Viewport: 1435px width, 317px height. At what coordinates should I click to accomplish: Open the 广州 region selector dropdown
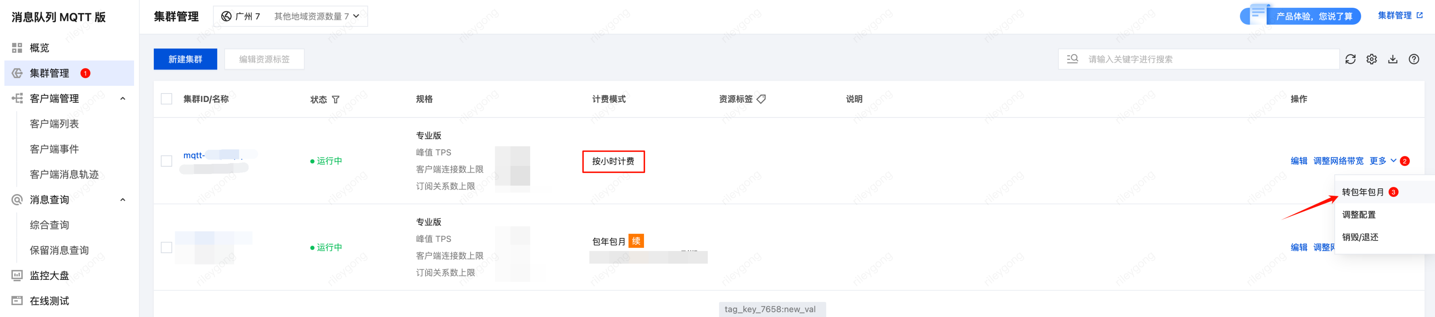coord(290,16)
